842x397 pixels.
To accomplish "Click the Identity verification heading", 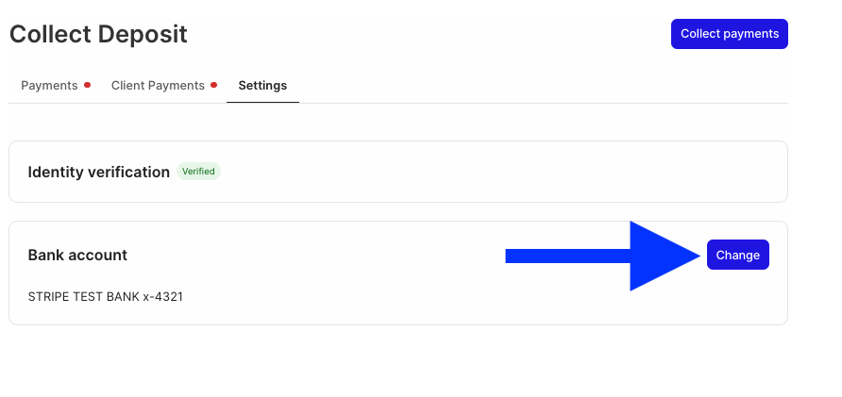I will tap(98, 172).
